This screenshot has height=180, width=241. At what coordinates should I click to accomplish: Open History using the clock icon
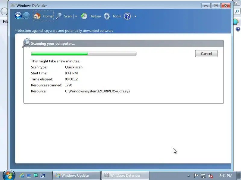84,16
